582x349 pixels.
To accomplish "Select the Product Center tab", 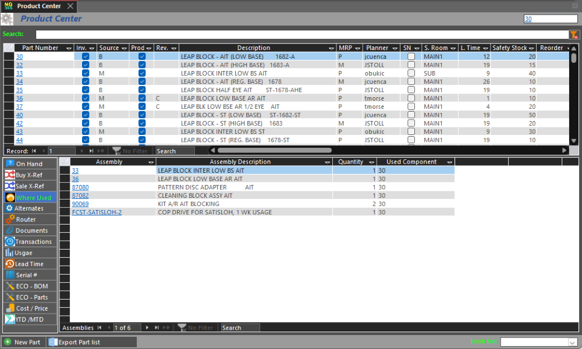I will click(38, 6).
